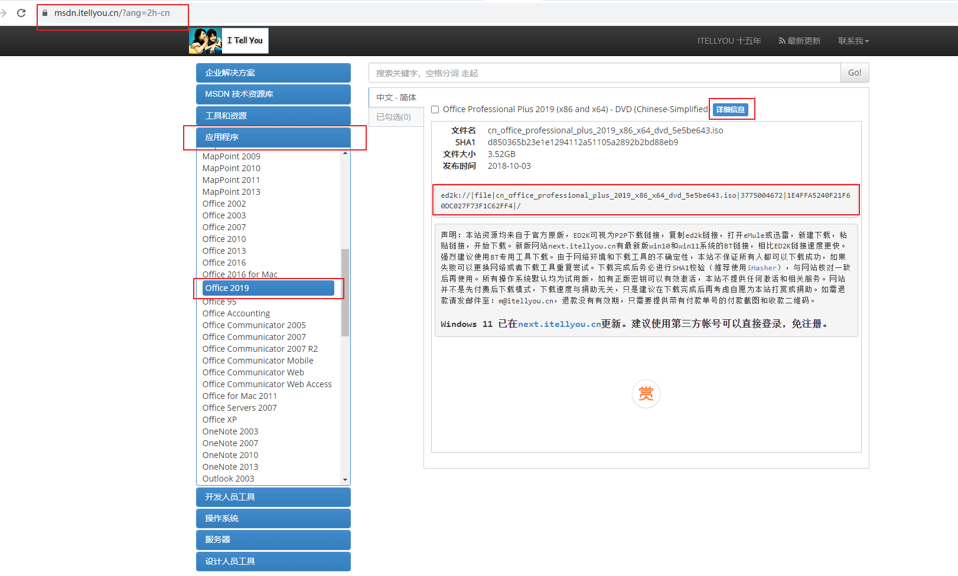Click the ISO file name text
958x576 pixels.
[x=605, y=130]
